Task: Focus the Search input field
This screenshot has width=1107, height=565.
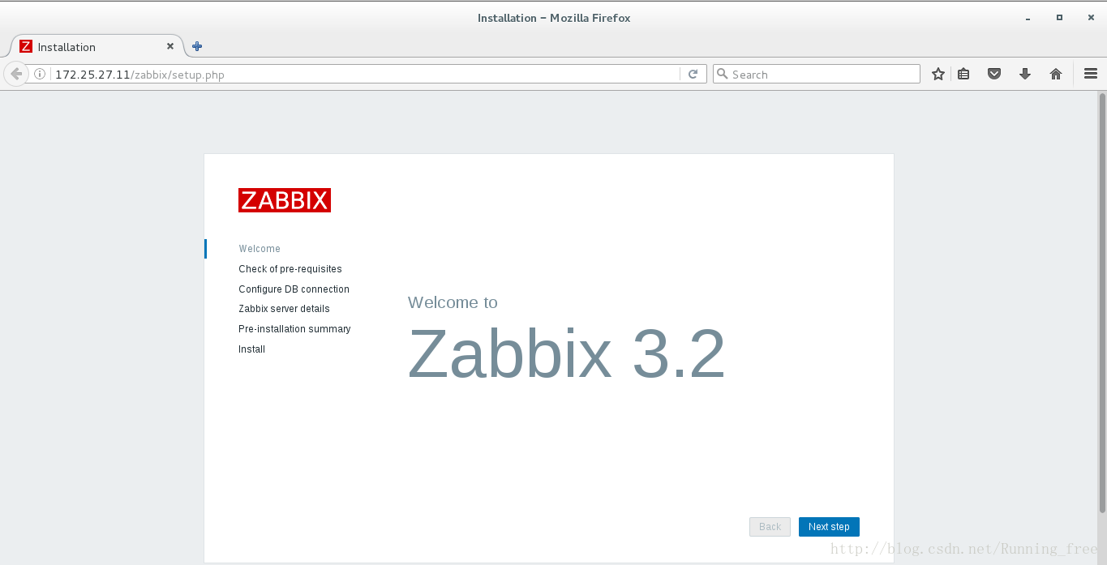Action: (817, 74)
